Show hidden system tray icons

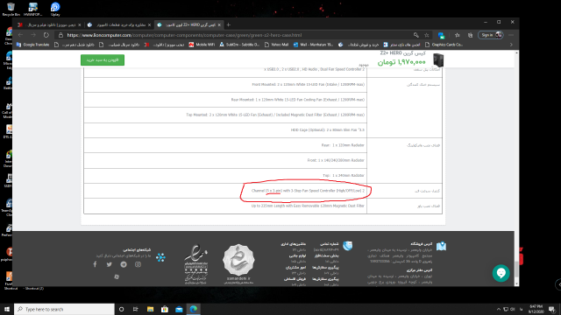click(x=498, y=309)
